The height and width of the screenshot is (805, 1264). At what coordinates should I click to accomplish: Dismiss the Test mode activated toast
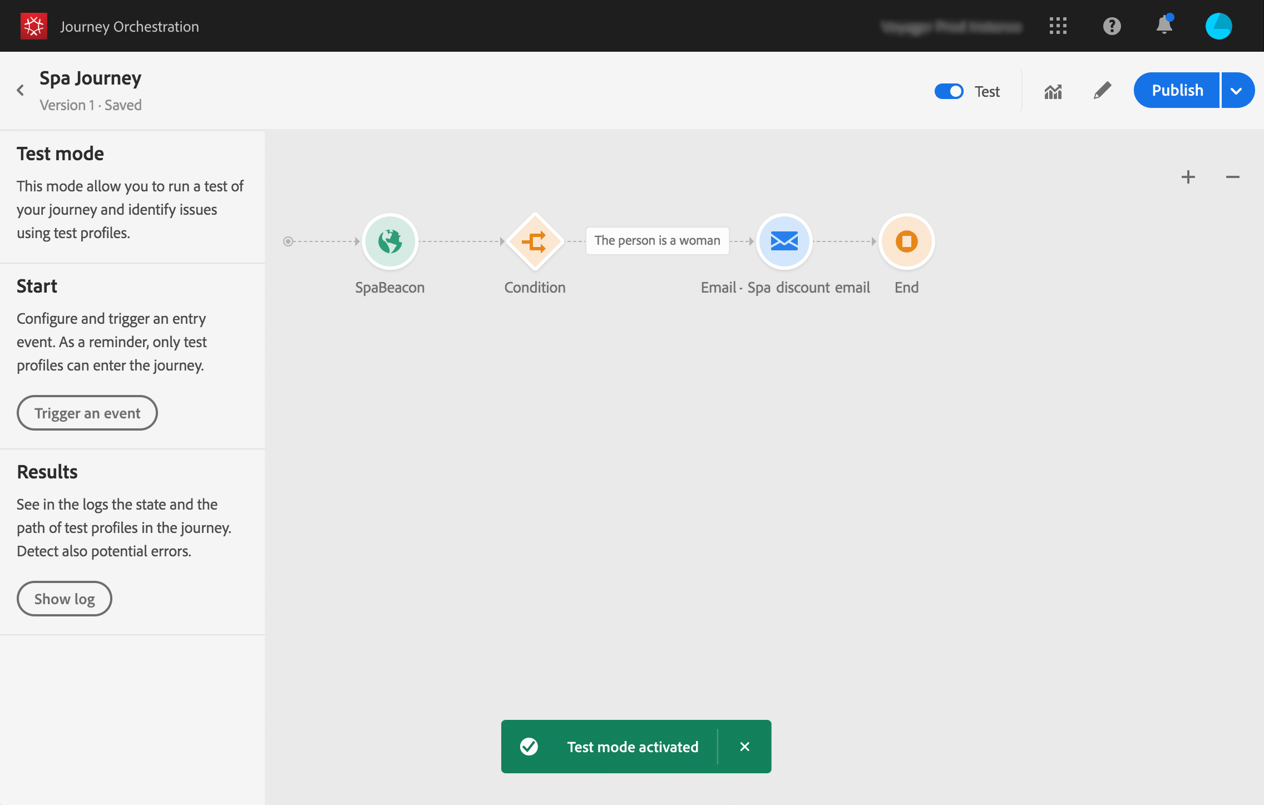(744, 747)
